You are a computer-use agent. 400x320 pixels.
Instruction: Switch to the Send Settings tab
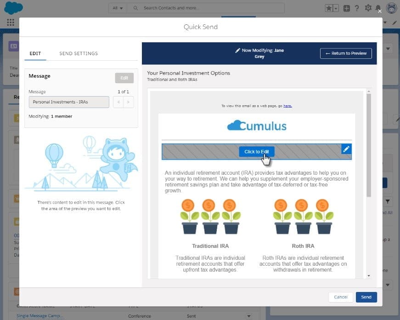79,53
